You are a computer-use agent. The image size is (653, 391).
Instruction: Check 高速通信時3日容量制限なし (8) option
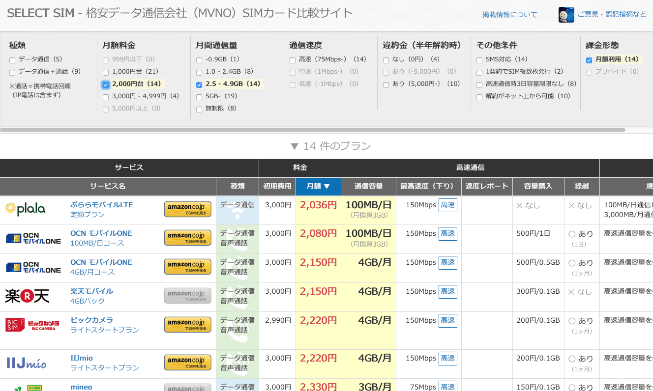click(479, 84)
